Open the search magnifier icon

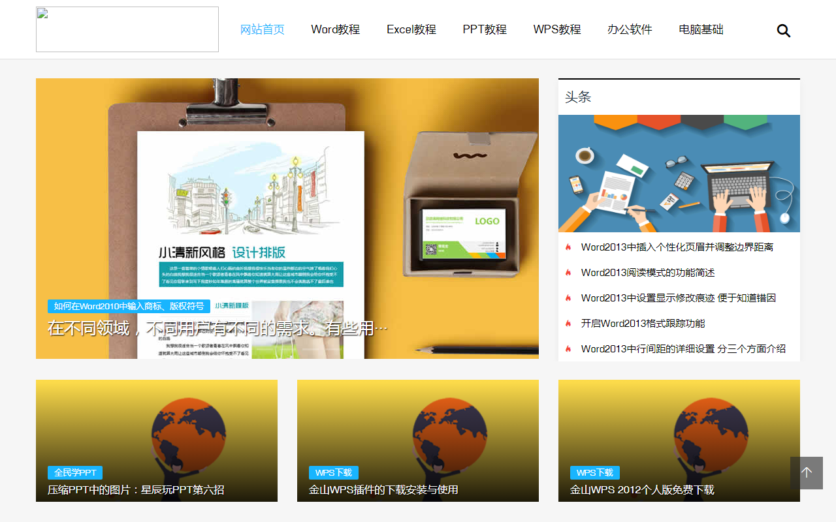[x=784, y=30]
